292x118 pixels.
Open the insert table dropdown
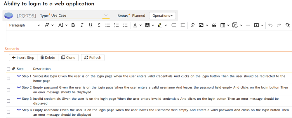tap(225, 25)
